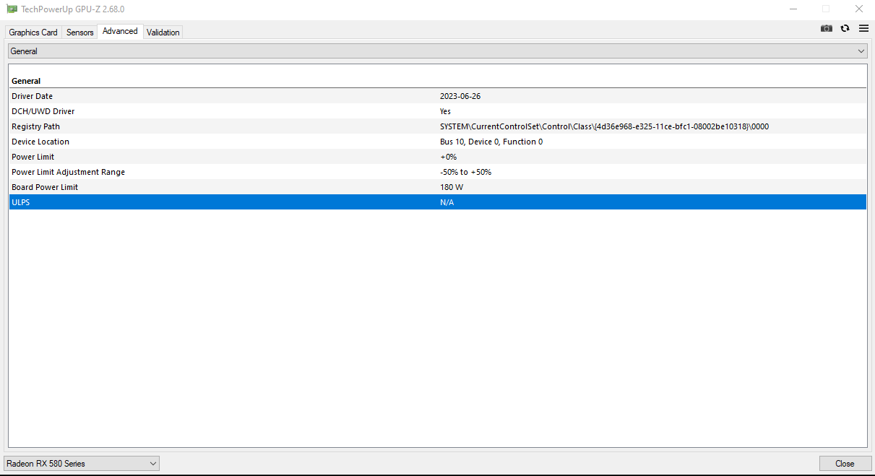Select the Device Location row
Image resolution: width=875 pixels, height=476 pixels.
click(x=438, y=142)
